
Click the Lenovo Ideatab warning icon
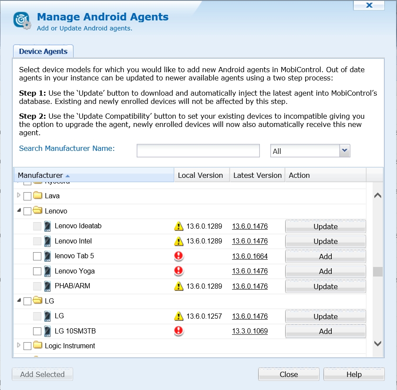178,226
